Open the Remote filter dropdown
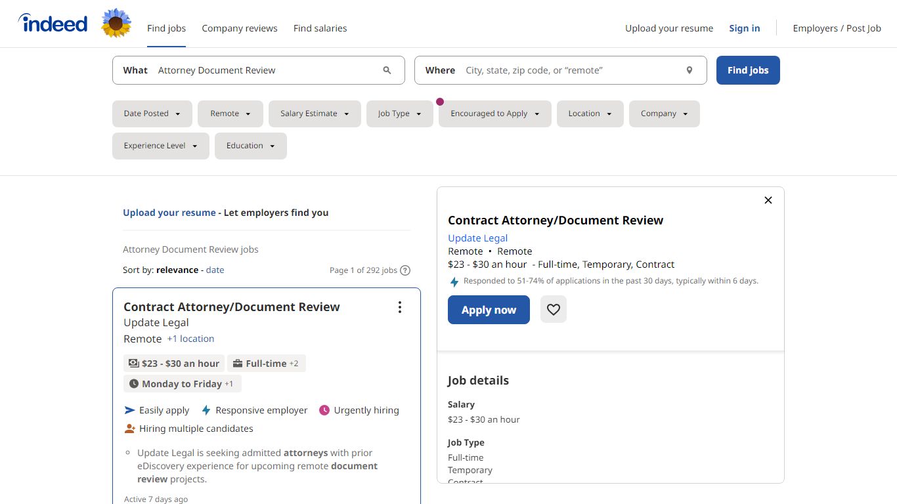 point(230,114)
